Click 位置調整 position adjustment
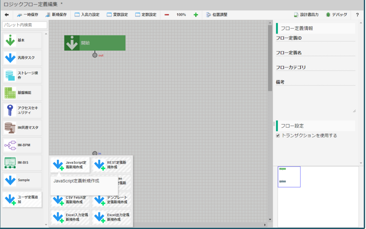This screenshot has width=366, height=229. pos(217,15)
